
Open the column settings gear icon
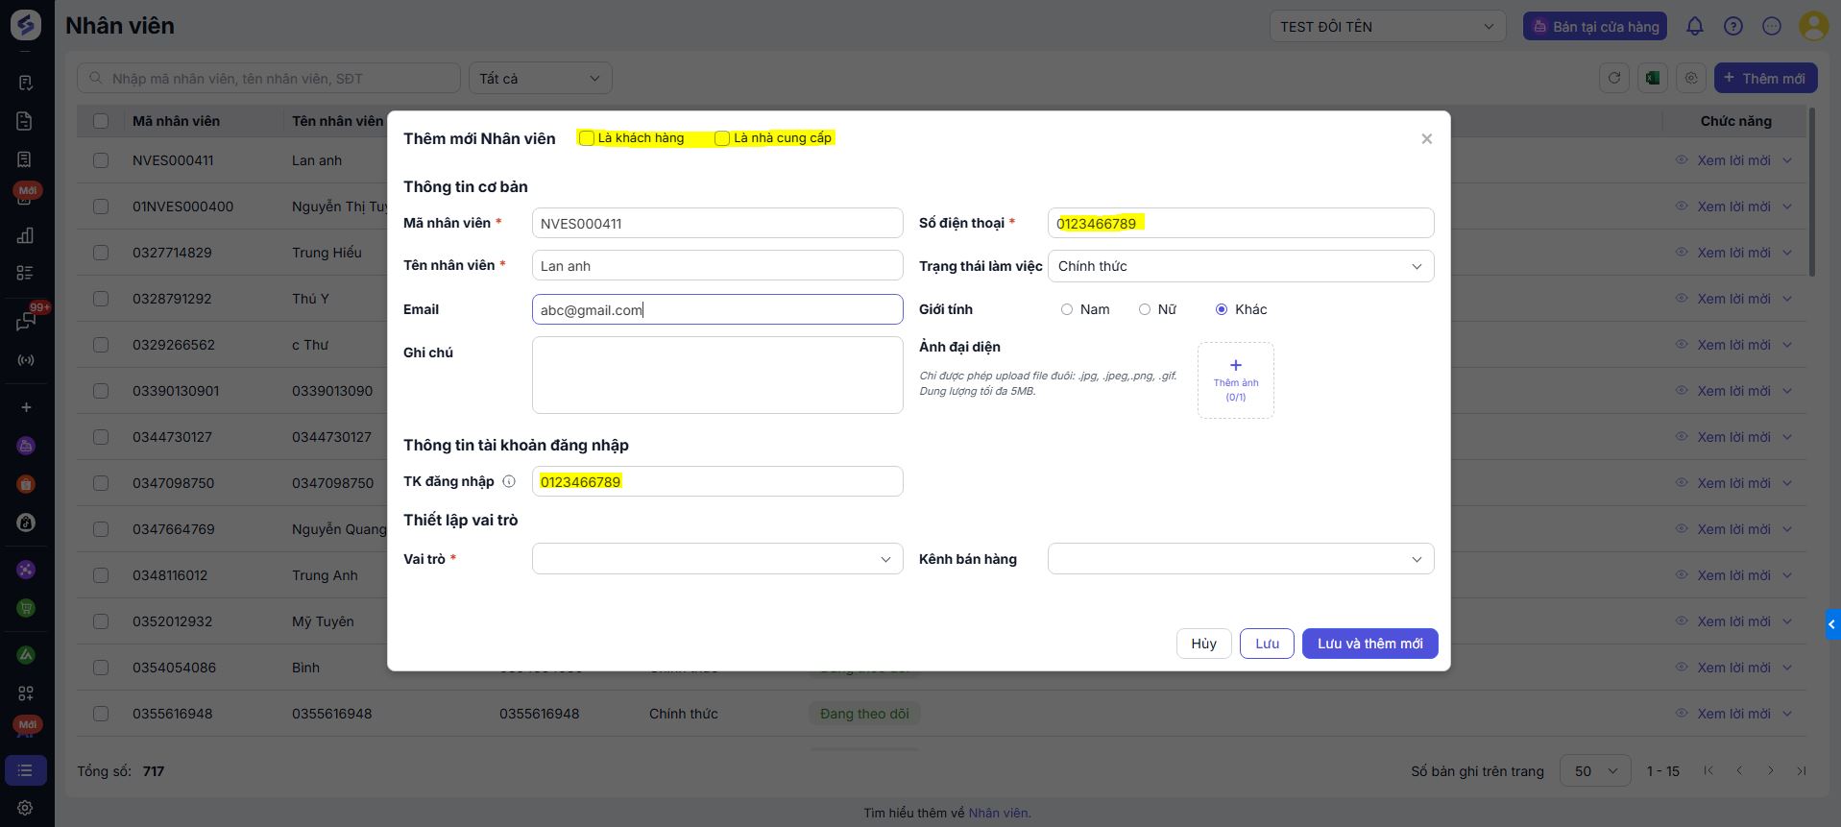(x=1691, y=79)
